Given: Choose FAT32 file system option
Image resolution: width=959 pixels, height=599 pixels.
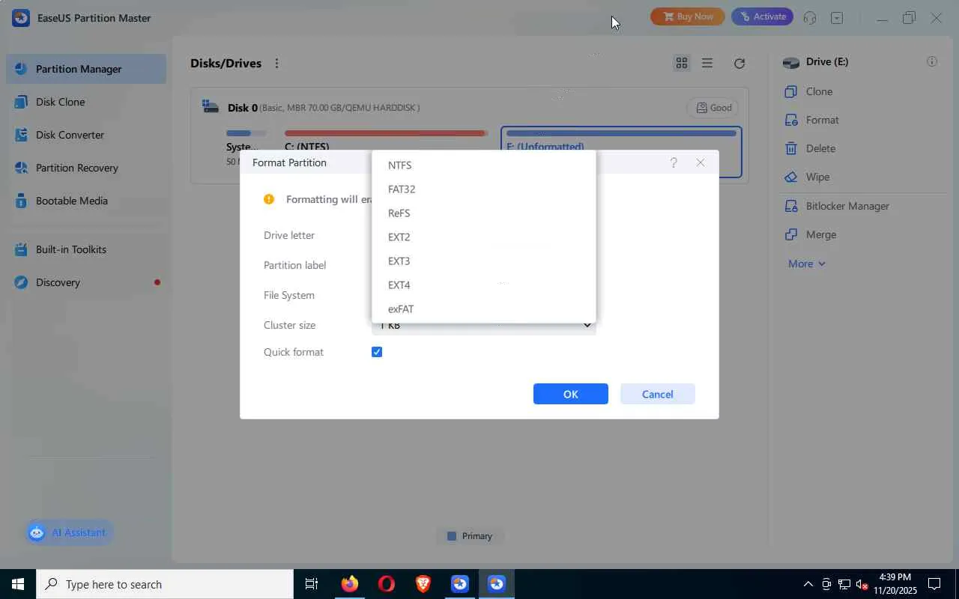Looking at the screenshot, I should pyautogui.click(x=484, y=189).
